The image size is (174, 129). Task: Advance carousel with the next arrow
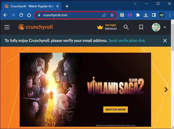coord(166,90)
